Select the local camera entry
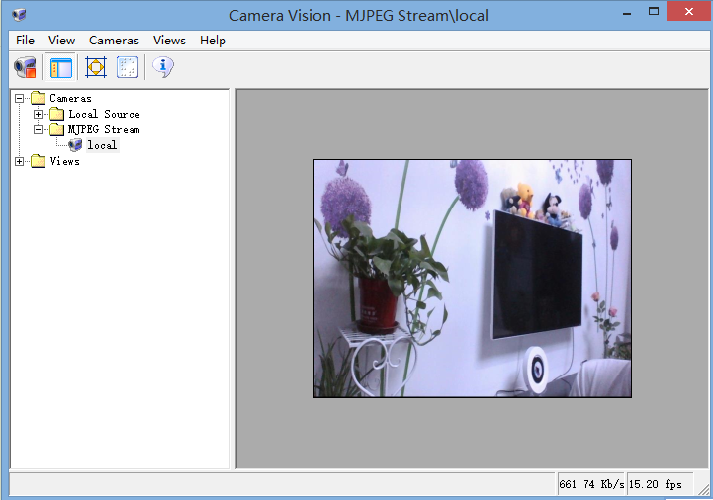The image size is (713, 500). (x=102, y=145)
